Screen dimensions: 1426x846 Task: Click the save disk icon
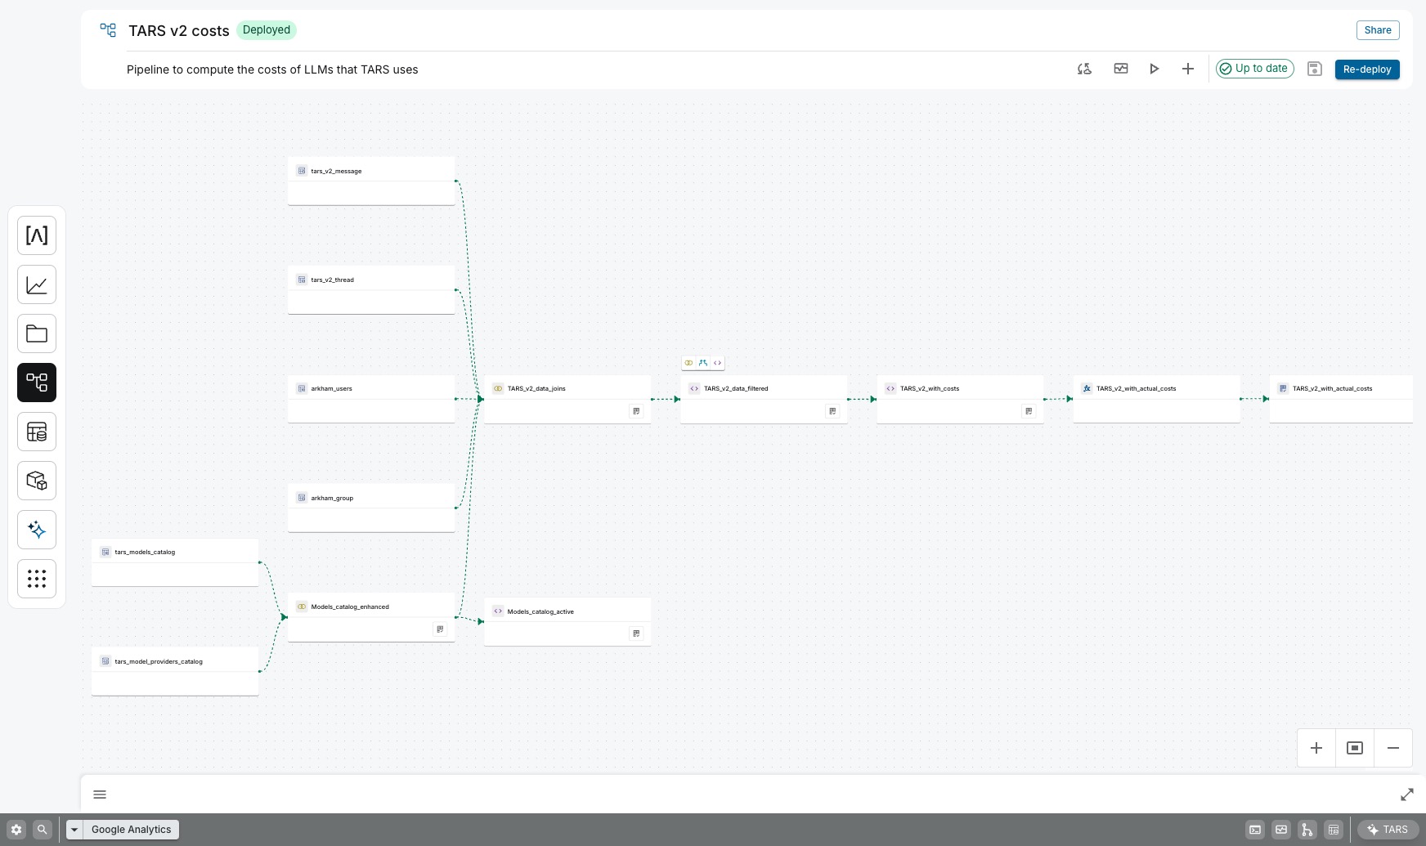pos(1315,69)
